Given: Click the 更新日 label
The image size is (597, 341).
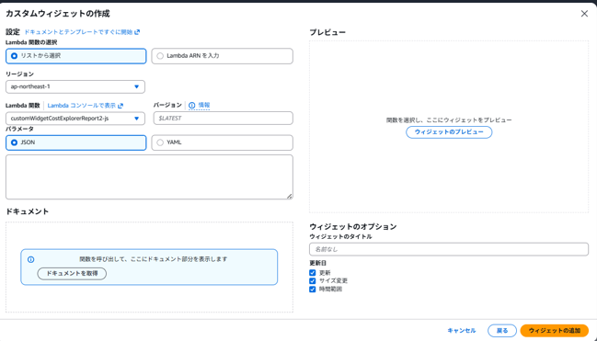Looking at the screenshot, I should [318, 263].
